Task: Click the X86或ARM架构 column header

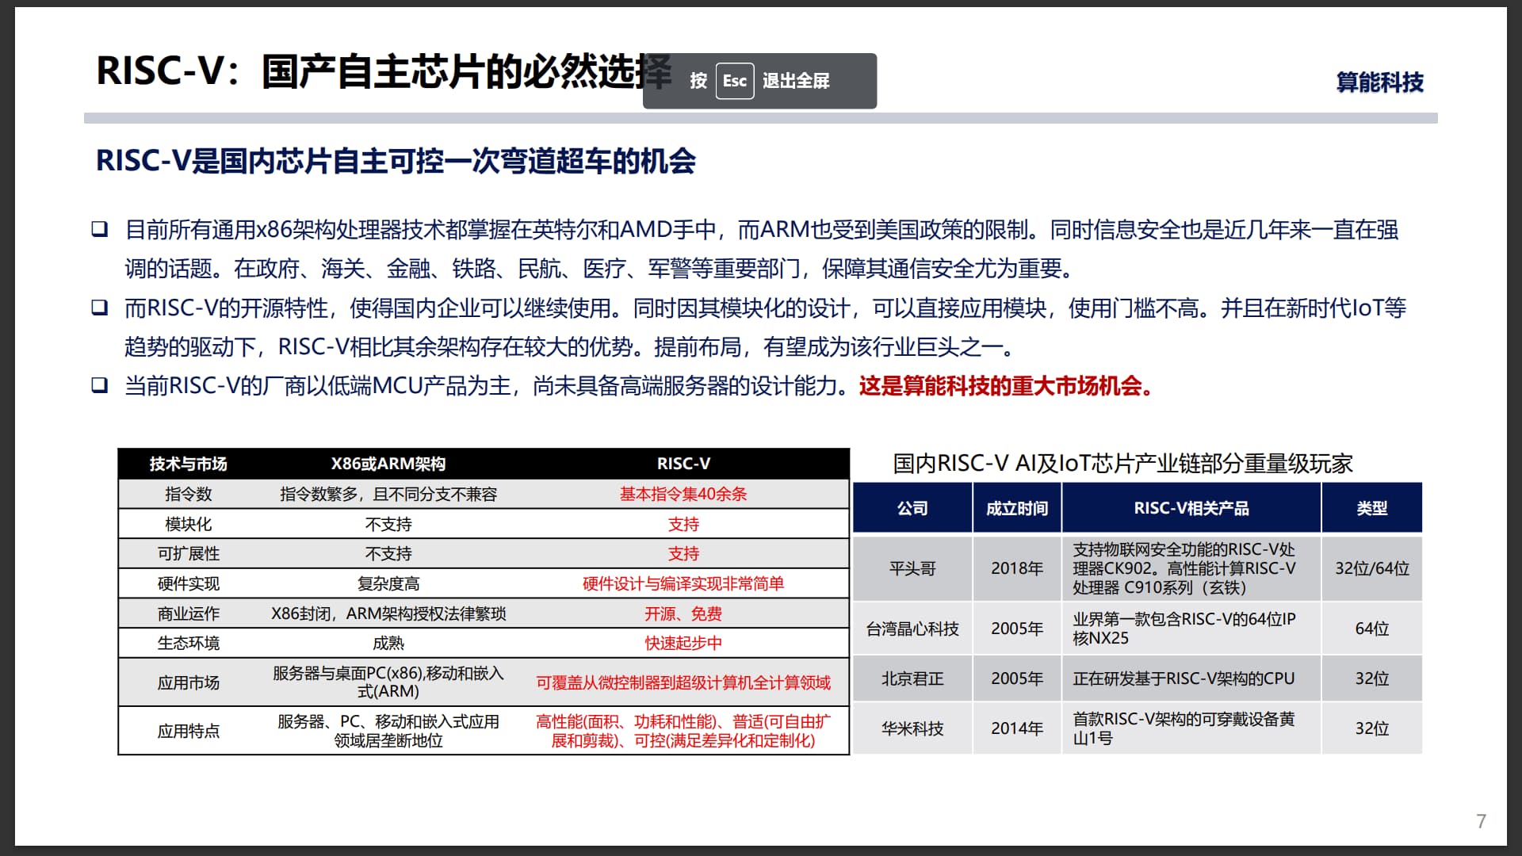Action: point(388,464)
